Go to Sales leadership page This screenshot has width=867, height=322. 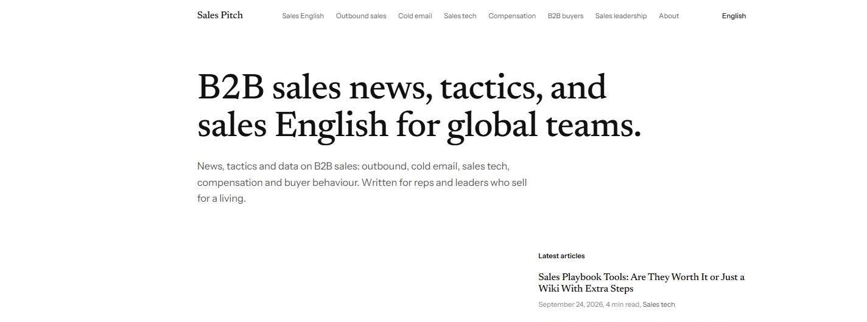621,16
